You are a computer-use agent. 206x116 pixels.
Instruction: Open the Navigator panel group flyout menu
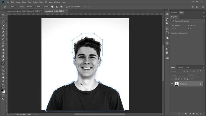(204, 13)
